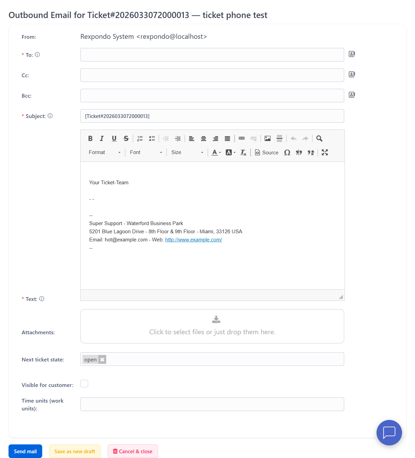Apply block quote
This screenshot has width=415, height=458.
tap(299, 152)
